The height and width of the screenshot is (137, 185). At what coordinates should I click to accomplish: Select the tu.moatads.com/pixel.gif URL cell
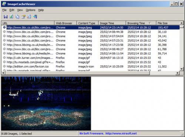point(30,62)
